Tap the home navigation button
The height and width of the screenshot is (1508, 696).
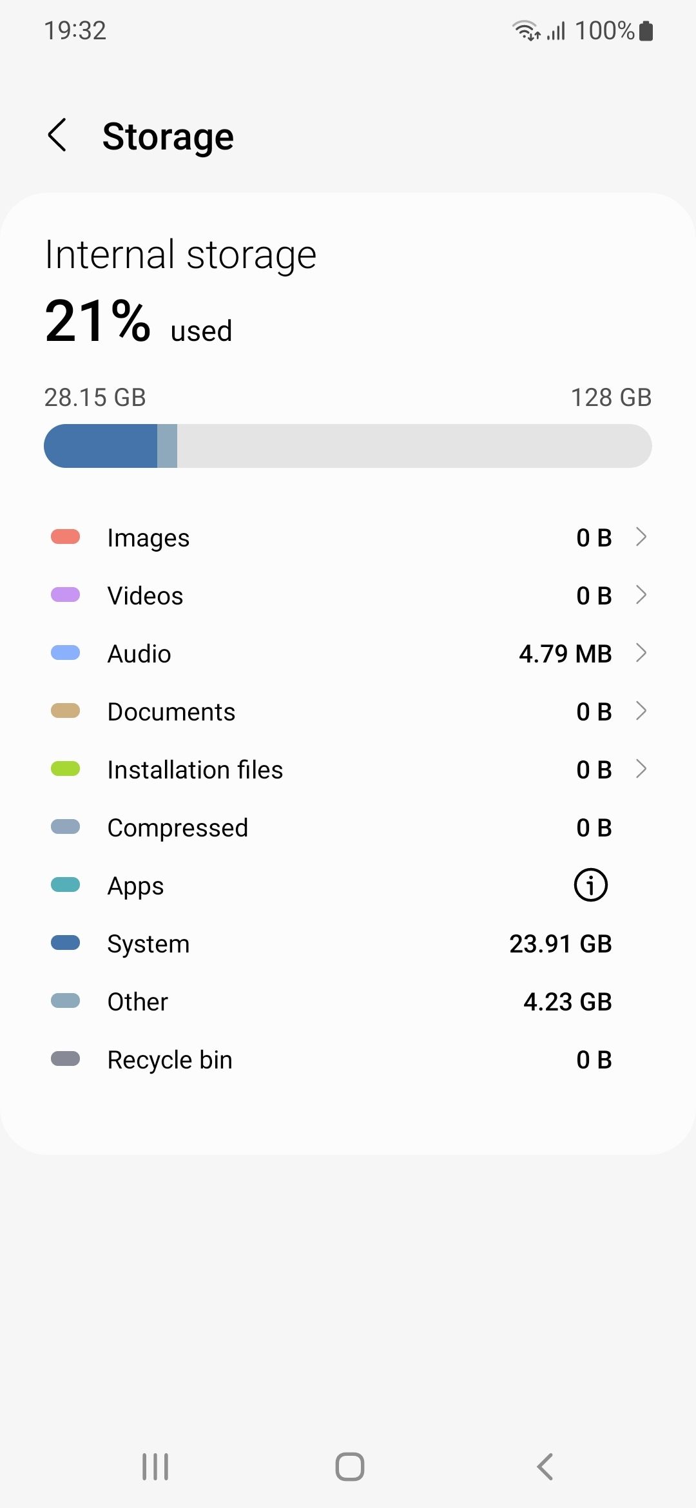[x=349, y=1467]
